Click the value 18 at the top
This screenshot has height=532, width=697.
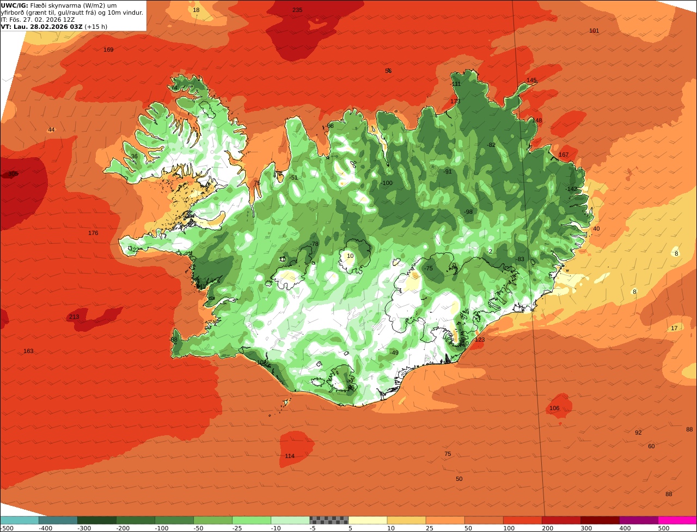[x=196, y=10]
